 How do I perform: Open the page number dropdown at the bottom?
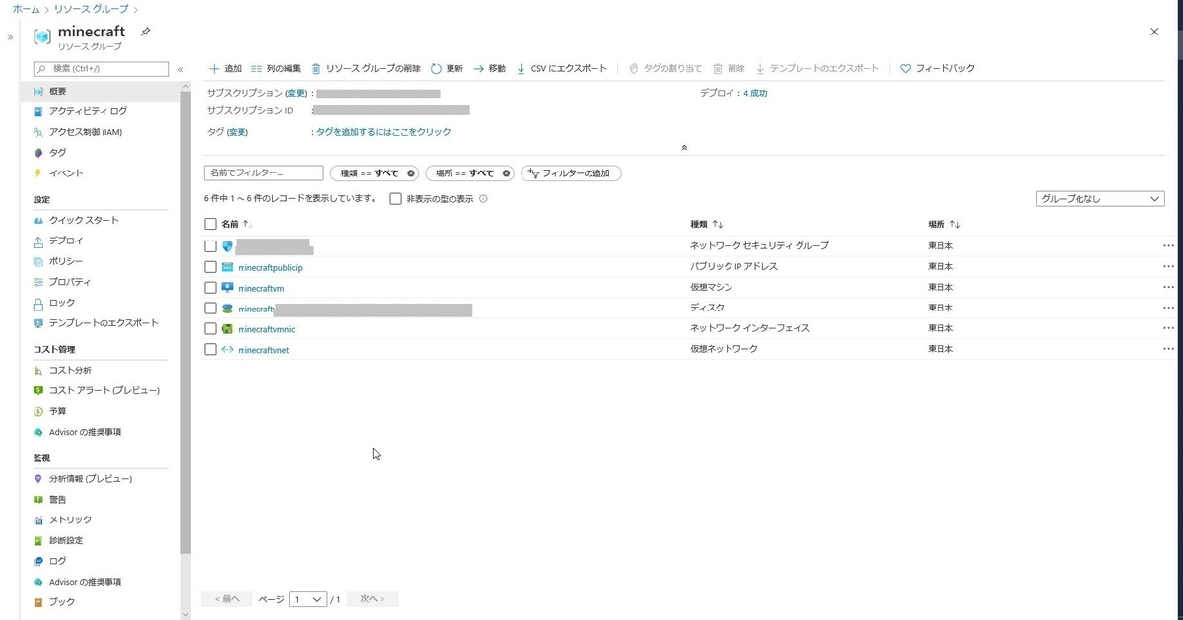[x=310, y=598]
